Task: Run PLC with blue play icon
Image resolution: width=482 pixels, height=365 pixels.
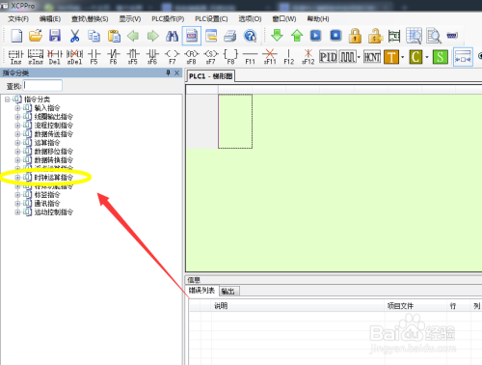Action: tap(316, 35)
